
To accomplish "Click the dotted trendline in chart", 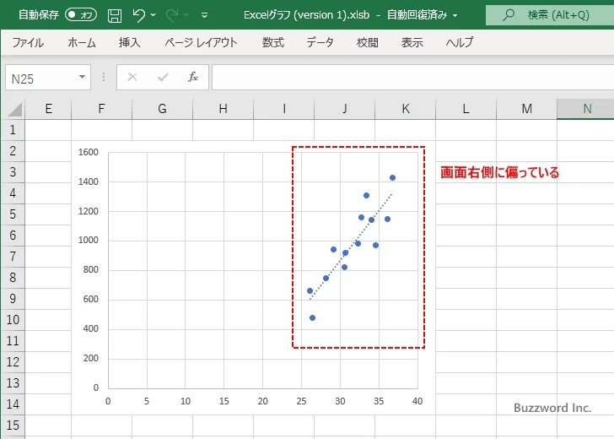I will pos(351,247).
